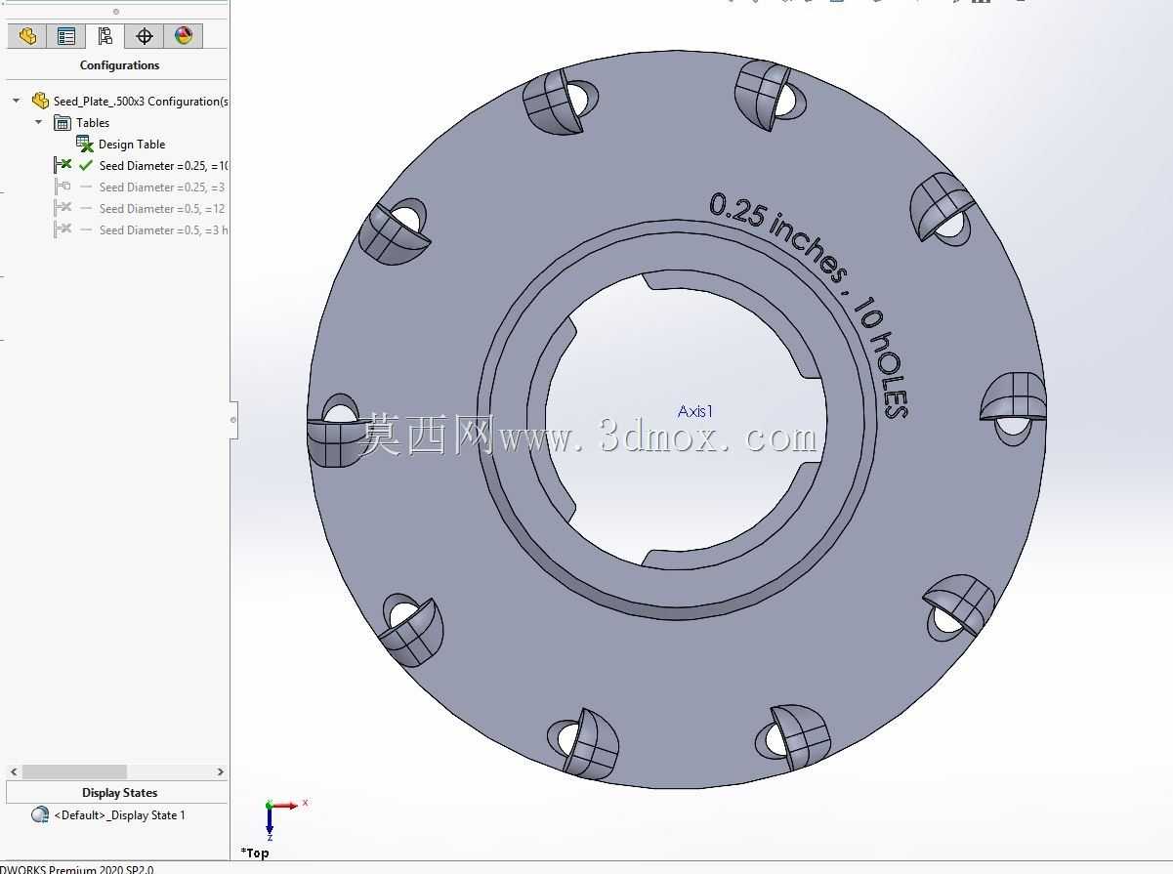Viewport: 1173px width, 874px height.
Task: Click the Configurations panel header
Action: tap(119, 65)
